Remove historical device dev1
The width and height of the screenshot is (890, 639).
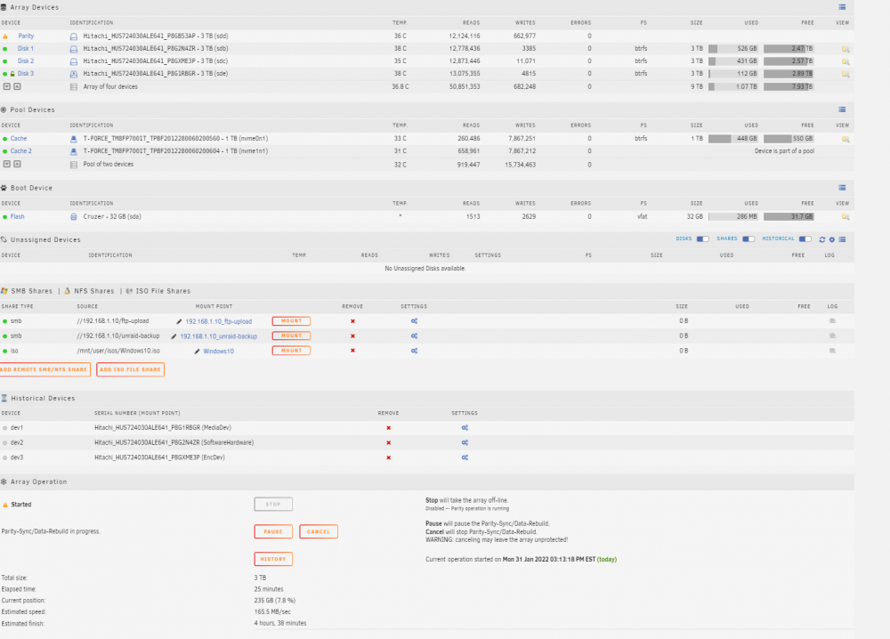(388, 428)
